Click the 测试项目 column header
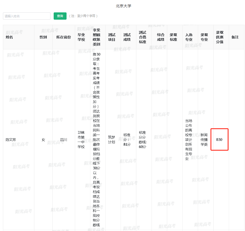 112,37
